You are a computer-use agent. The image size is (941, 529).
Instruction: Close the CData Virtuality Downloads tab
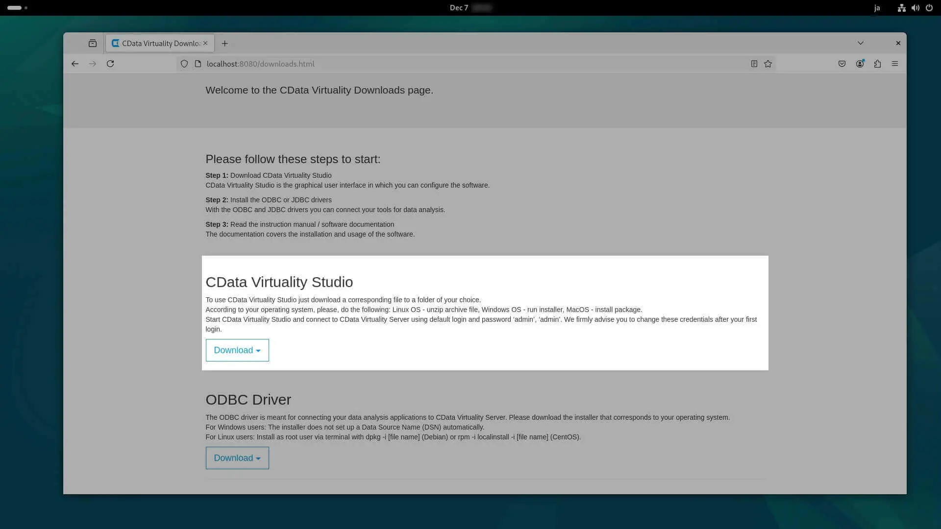(x=205, y=43)
